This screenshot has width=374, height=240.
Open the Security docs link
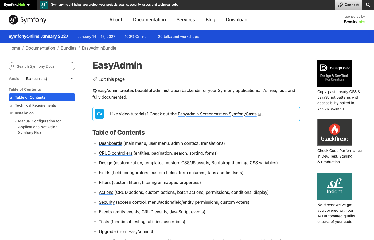[x=107, y=202]
